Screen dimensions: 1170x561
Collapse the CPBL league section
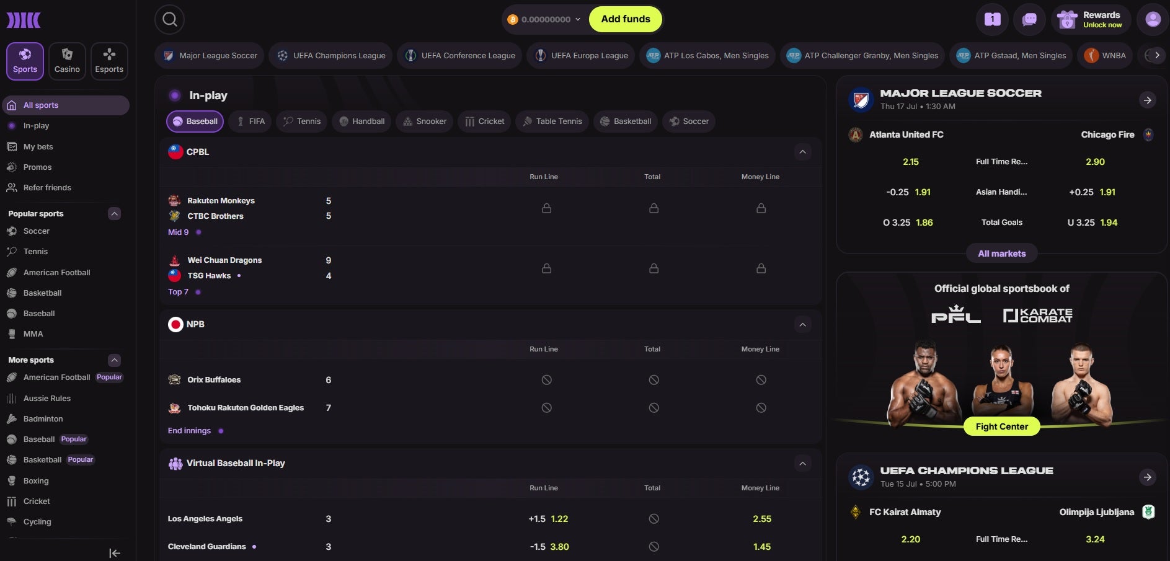[802, 152]
